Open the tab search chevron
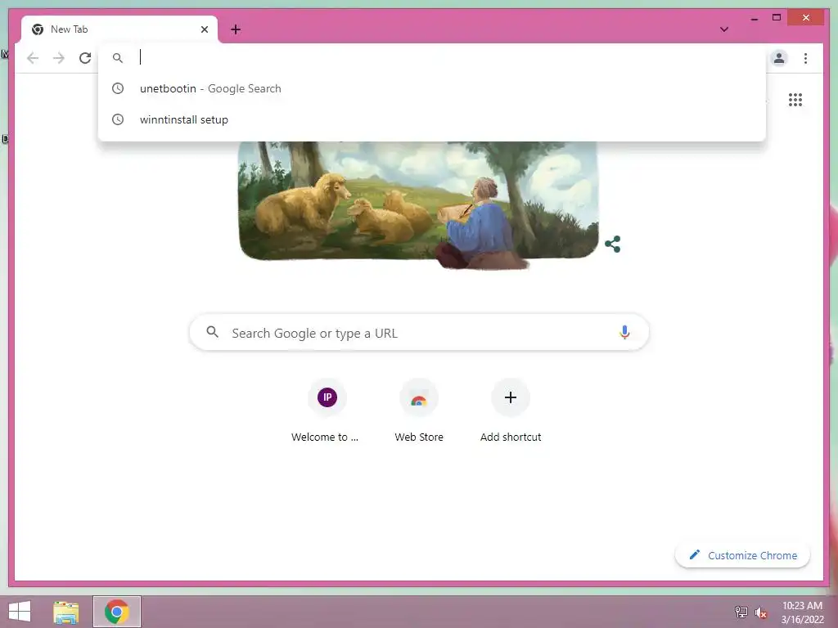Screen dimensions: 838x628 (x=724, y=29)
